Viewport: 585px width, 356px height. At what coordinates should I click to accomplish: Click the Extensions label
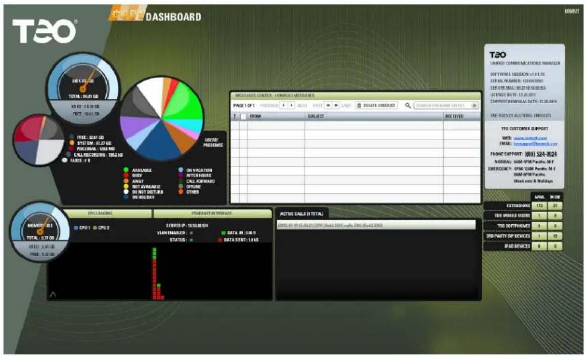[x=518, y=206]
